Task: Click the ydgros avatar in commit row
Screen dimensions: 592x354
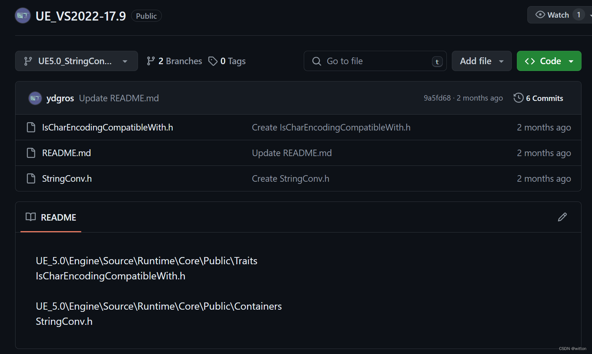Action: point(35,98)
